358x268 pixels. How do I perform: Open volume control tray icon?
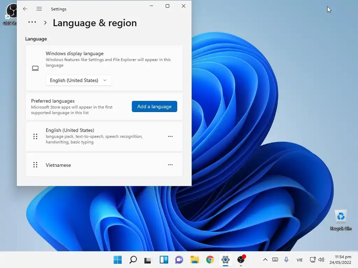(321, 260)
